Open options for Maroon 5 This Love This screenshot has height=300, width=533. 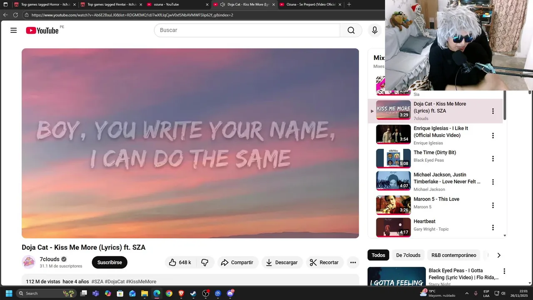[493, 205]
